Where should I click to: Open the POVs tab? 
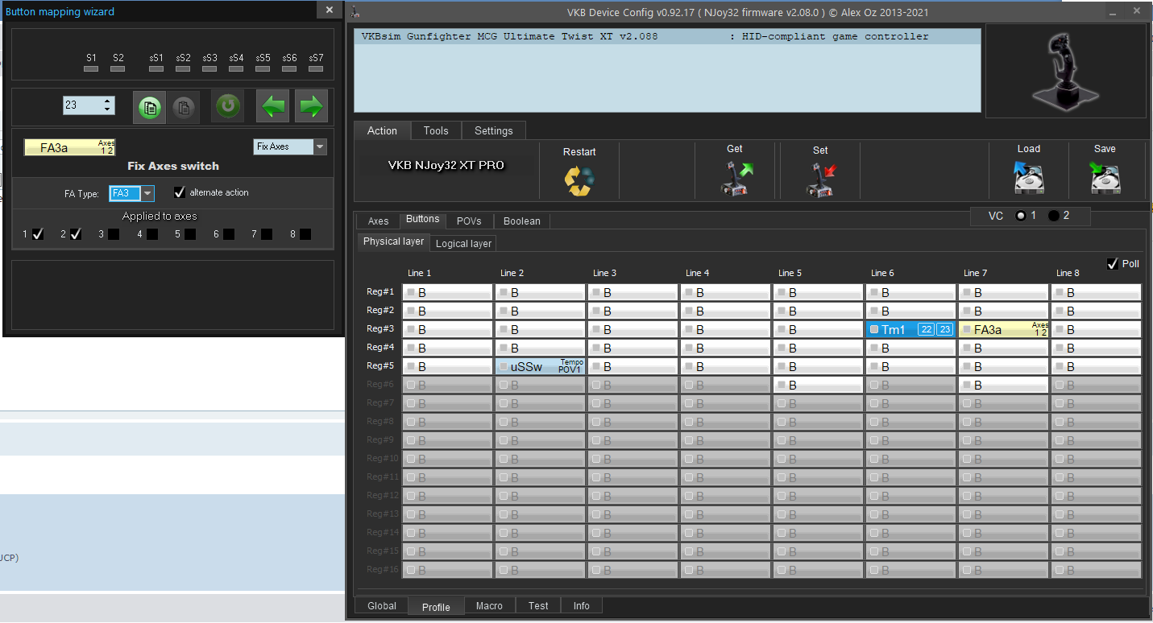[x=469, y=221]
